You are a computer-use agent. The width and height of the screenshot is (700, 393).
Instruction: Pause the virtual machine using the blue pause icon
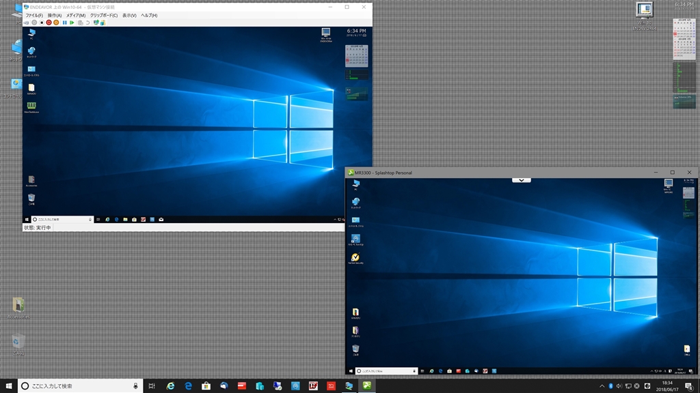click(65, 23)
